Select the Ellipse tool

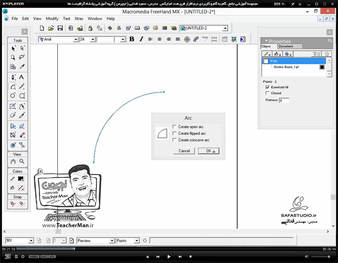[13, 96]
